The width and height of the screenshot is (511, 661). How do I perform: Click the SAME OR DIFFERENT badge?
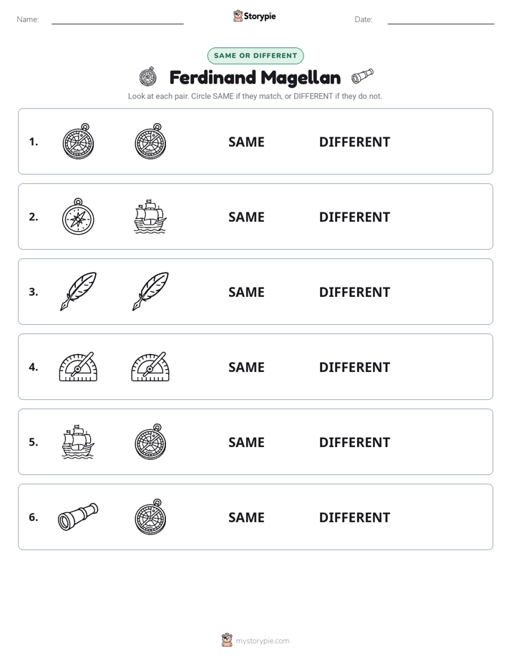(255, 56)
